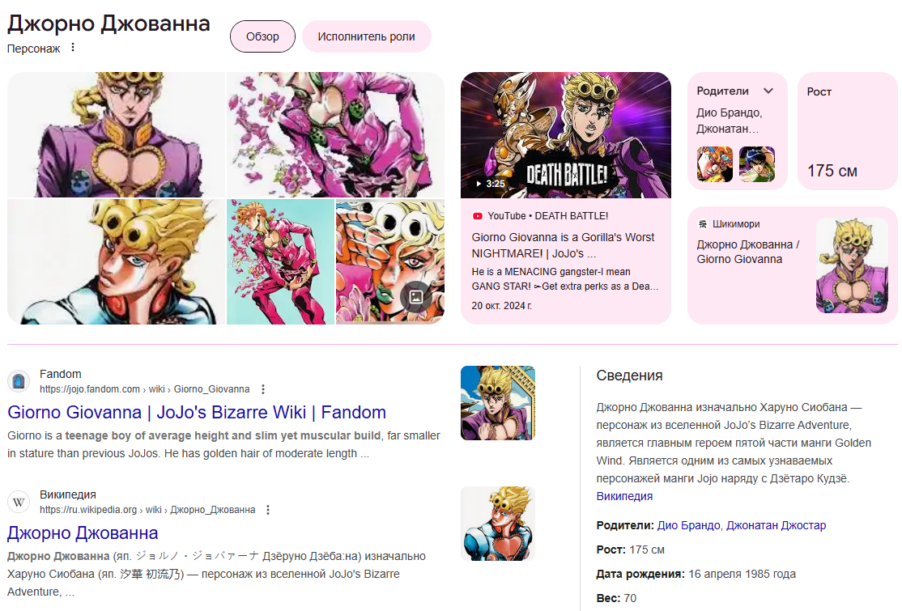Open the Джорно Джованна Wikipedia result
902x611 pixels.
83,533
